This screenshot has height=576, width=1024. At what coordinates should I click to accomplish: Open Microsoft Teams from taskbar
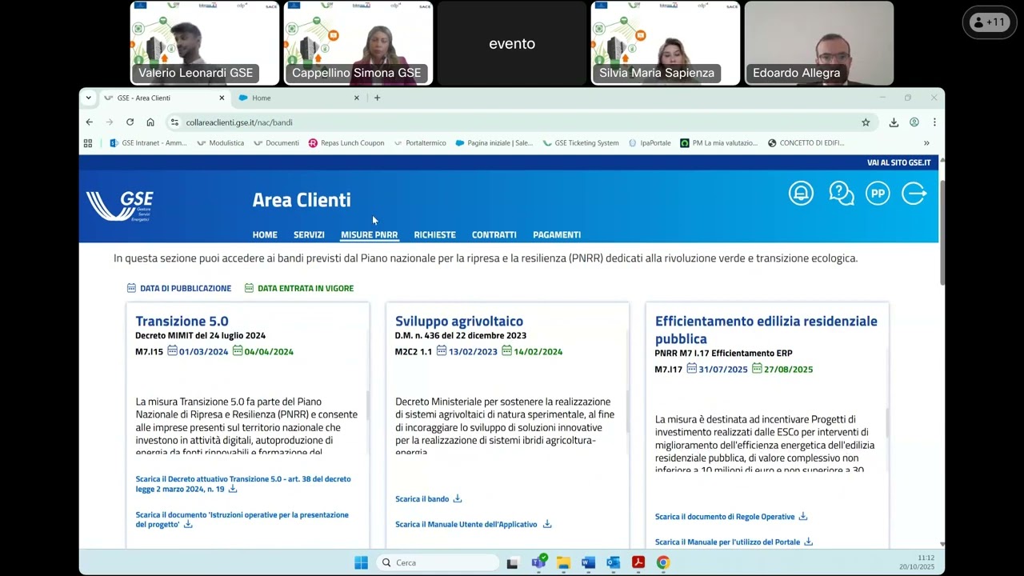point(538,562)
